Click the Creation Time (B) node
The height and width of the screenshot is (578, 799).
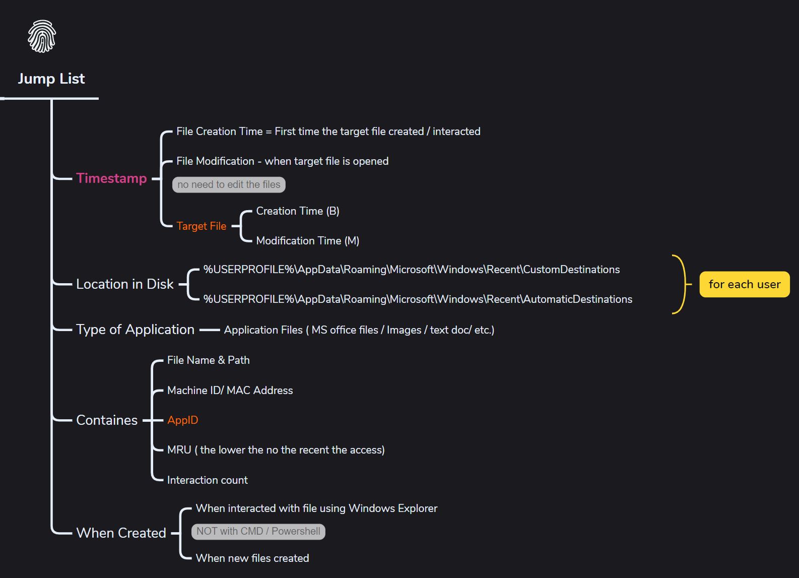coord(298,211)
